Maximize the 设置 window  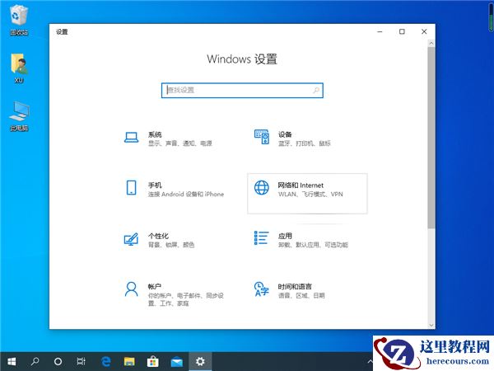(x=402, y=31)
